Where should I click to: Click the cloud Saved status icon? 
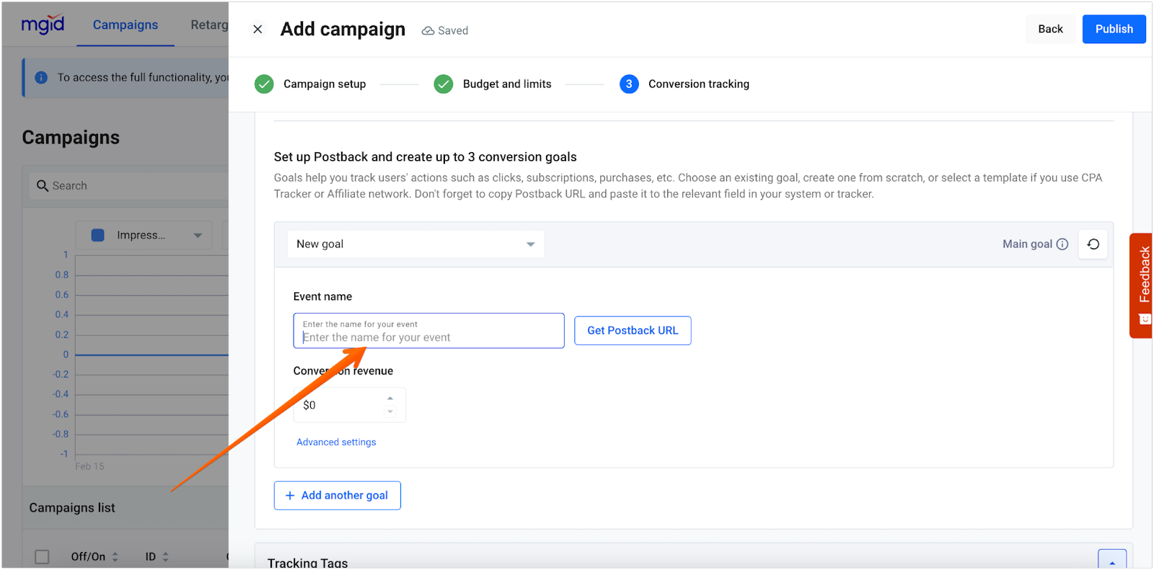click(x=428, y=30)
